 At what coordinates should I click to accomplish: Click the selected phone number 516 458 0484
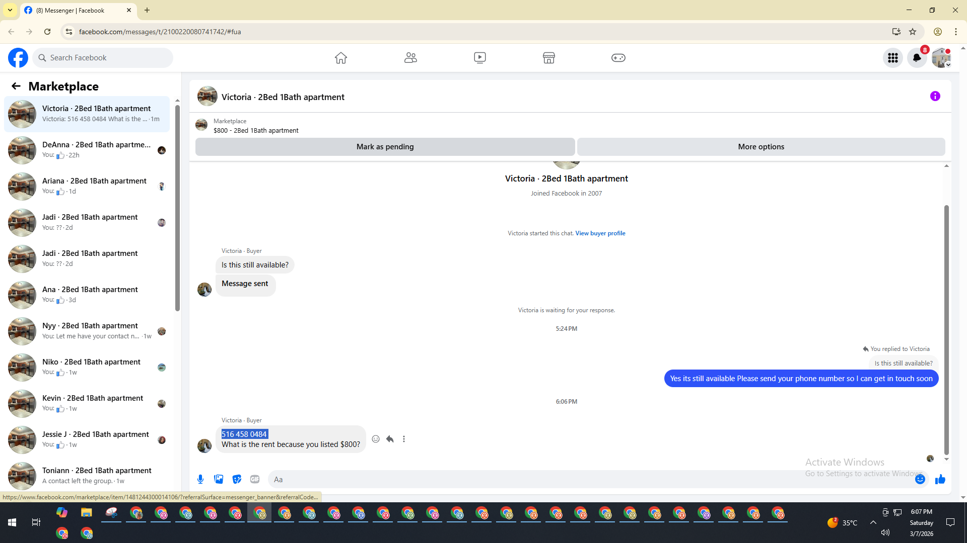tap(244, 434)
